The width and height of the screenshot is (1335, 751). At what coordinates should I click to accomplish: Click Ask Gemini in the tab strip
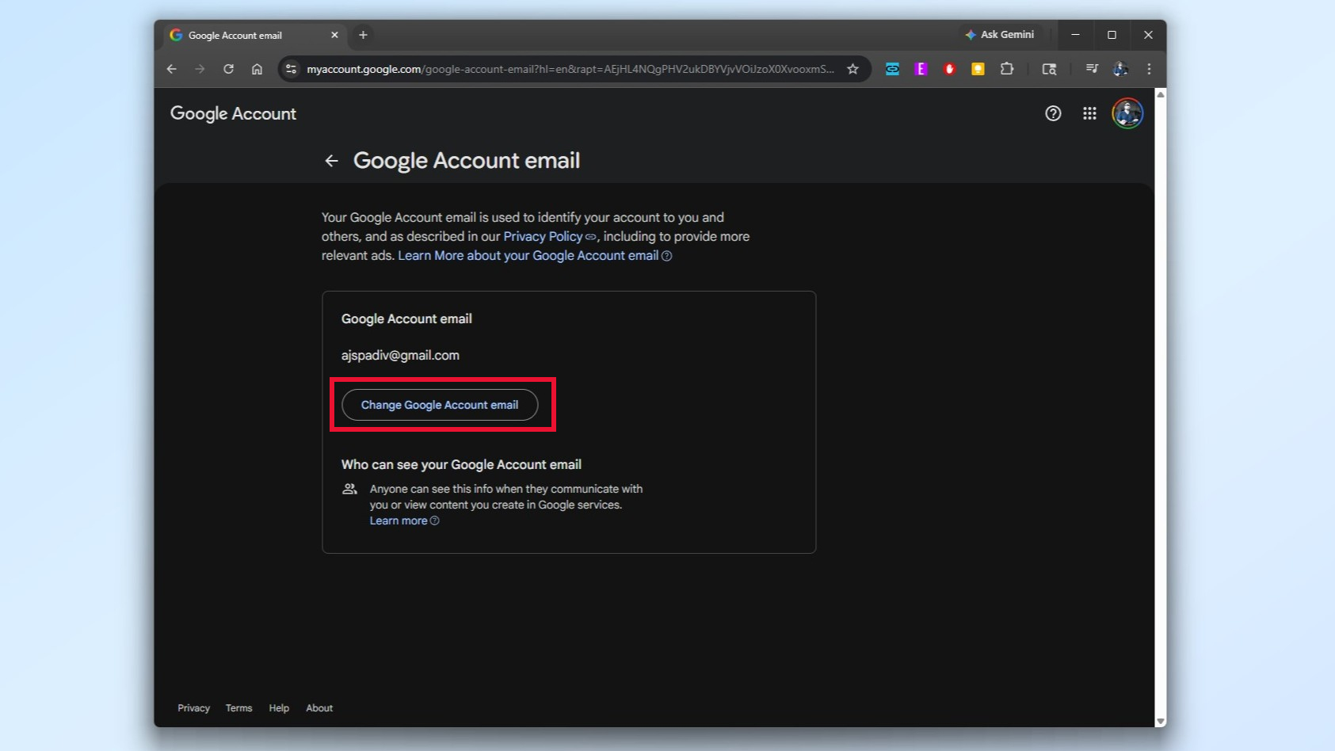point(1001,35)
